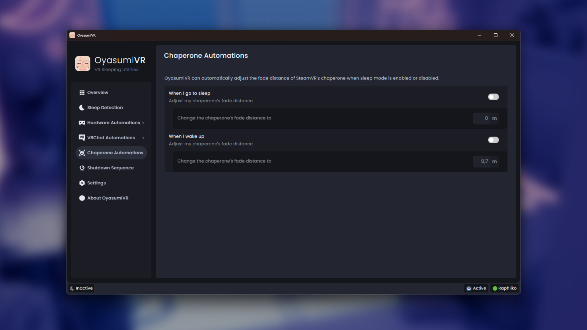The width and height of the screenshot is (587, 330).
Task: Click the OyasumiVR avatar logo
Action: [x=82, y=63]
